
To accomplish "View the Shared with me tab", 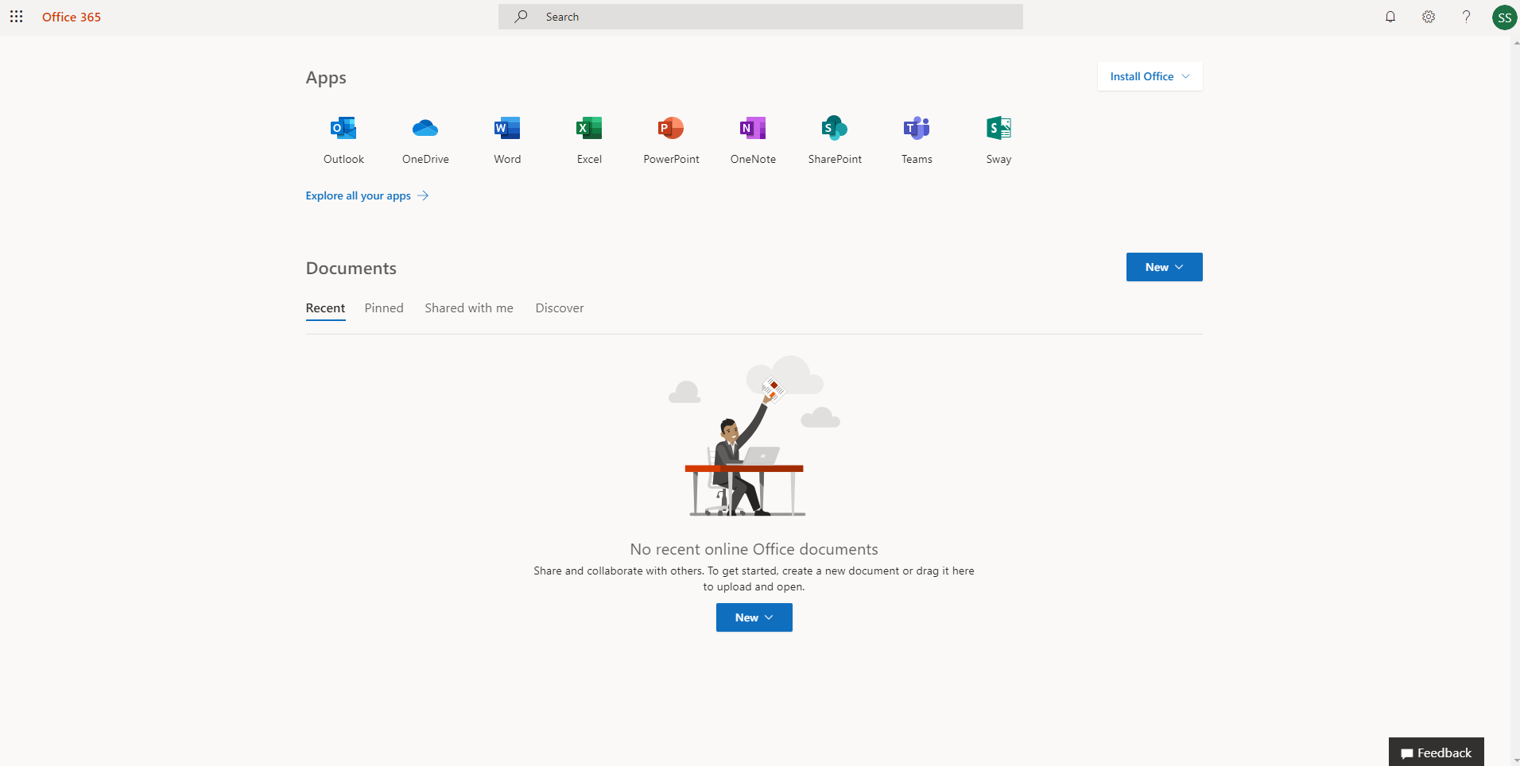I will click(469, 308).
